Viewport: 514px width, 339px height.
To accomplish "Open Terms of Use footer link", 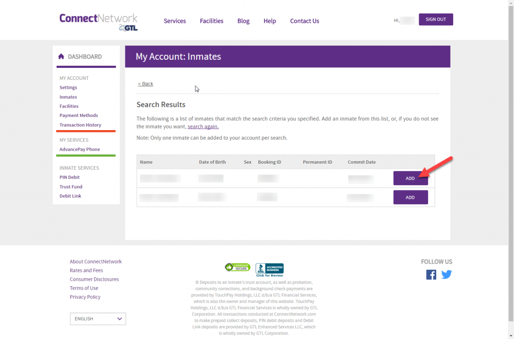I will point(84,288).
